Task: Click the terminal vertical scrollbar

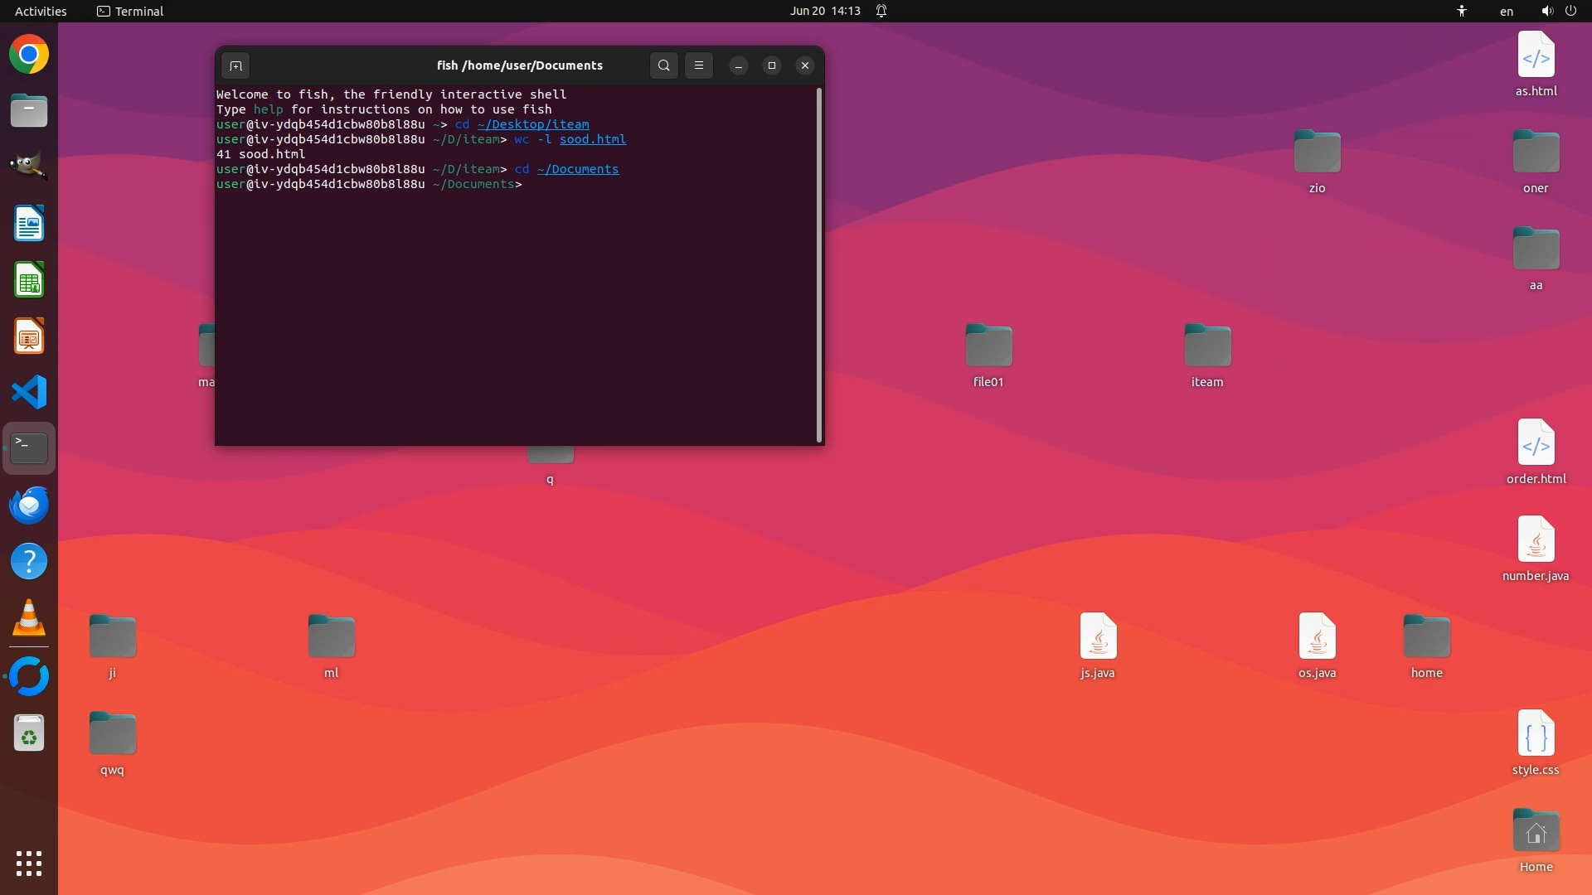Action: (x=819, y=265)
